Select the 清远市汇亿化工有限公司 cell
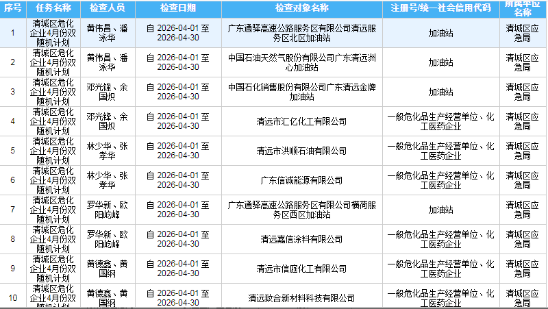The image size is (548, 309). click(x=302, y=121)
